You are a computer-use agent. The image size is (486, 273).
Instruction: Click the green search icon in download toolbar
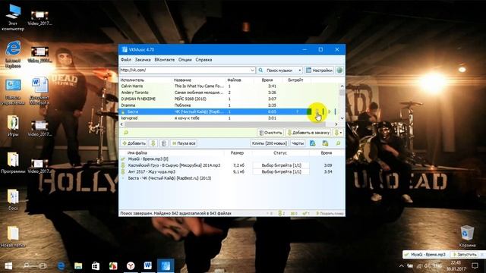click(338, 143)
